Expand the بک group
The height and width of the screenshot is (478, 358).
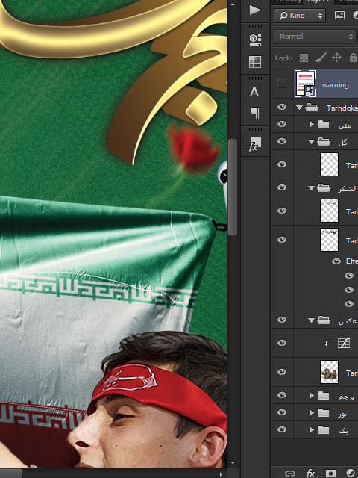[x=311, y=429]
